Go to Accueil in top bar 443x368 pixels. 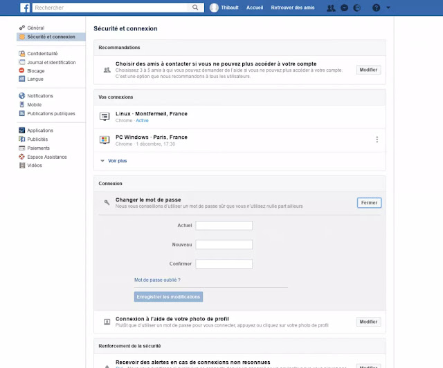pos(255,8)
